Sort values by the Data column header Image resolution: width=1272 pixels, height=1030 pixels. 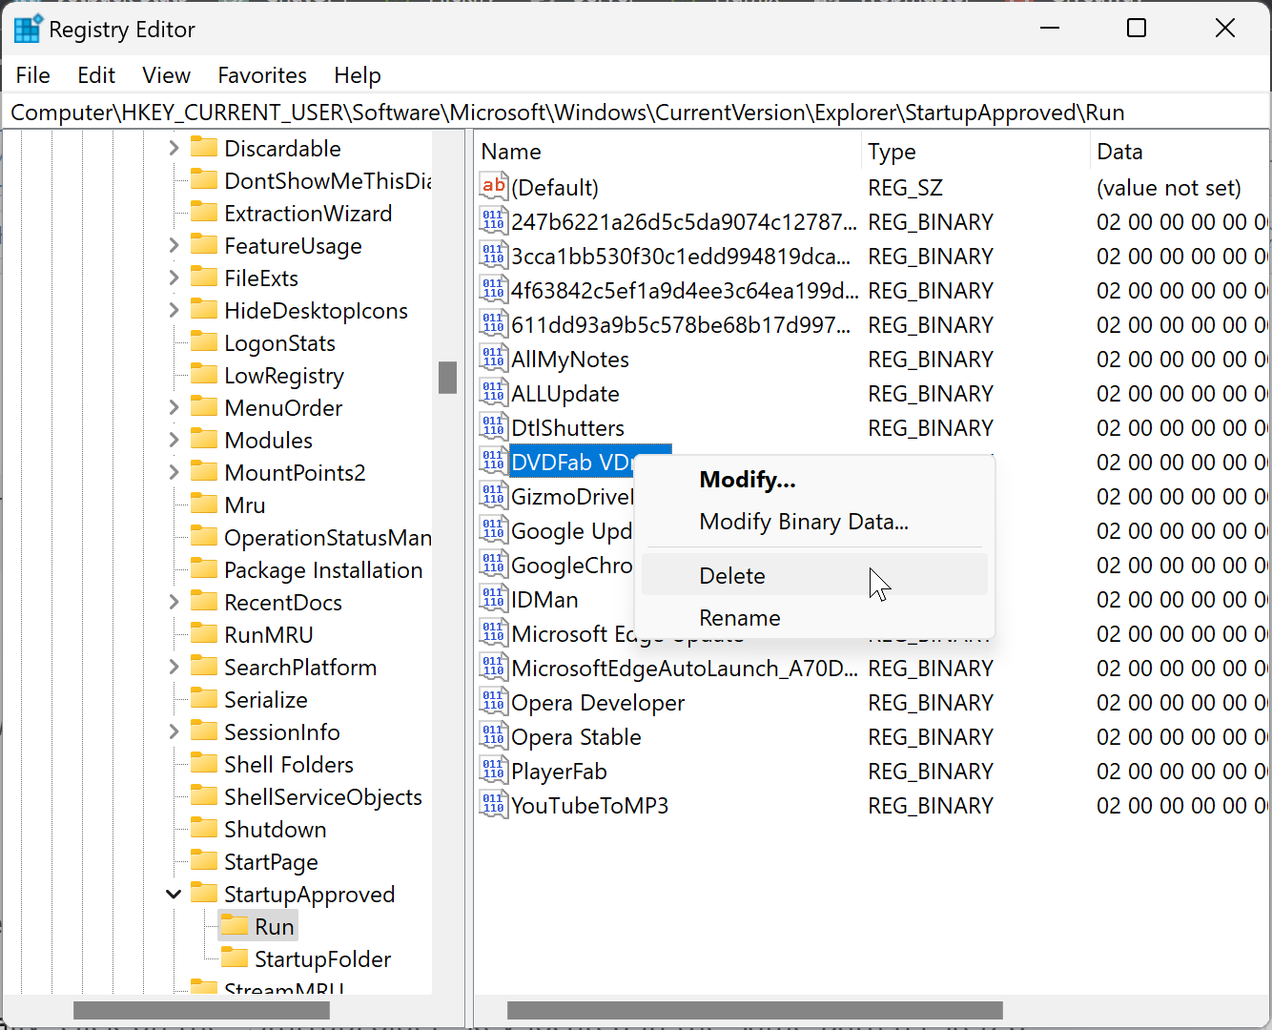1180,152
